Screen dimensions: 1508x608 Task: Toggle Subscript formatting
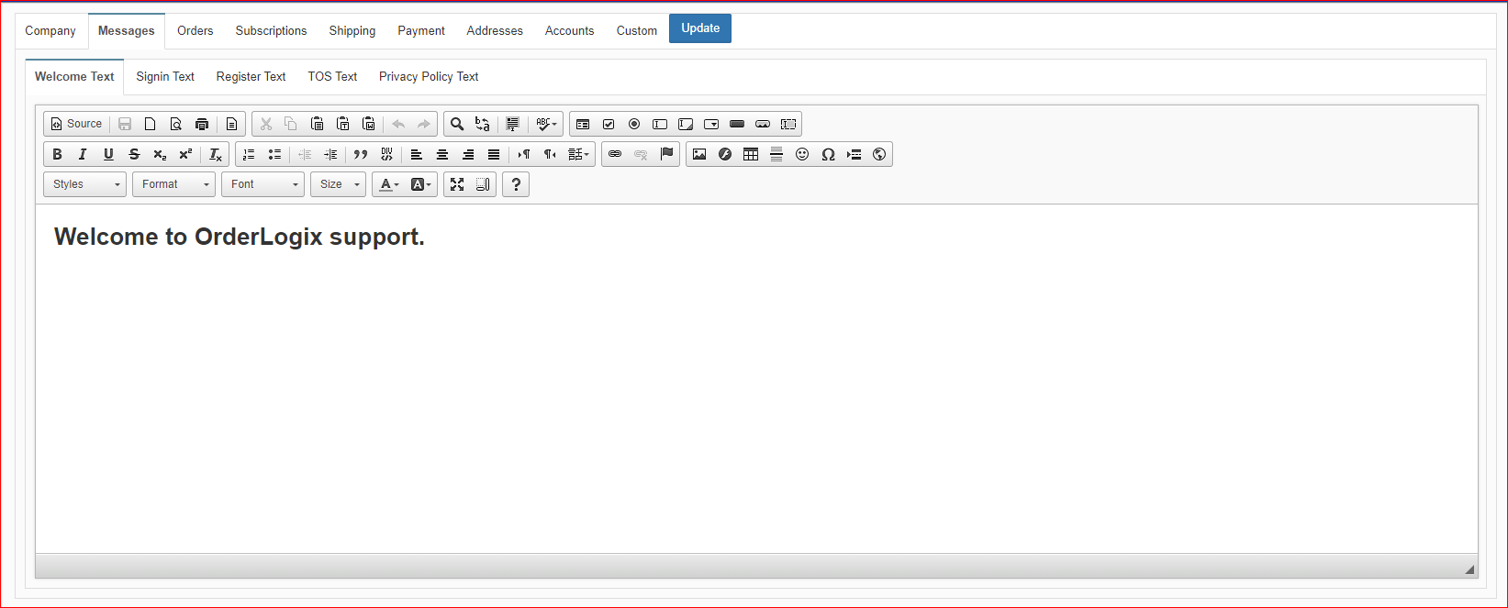pos(160,154)
